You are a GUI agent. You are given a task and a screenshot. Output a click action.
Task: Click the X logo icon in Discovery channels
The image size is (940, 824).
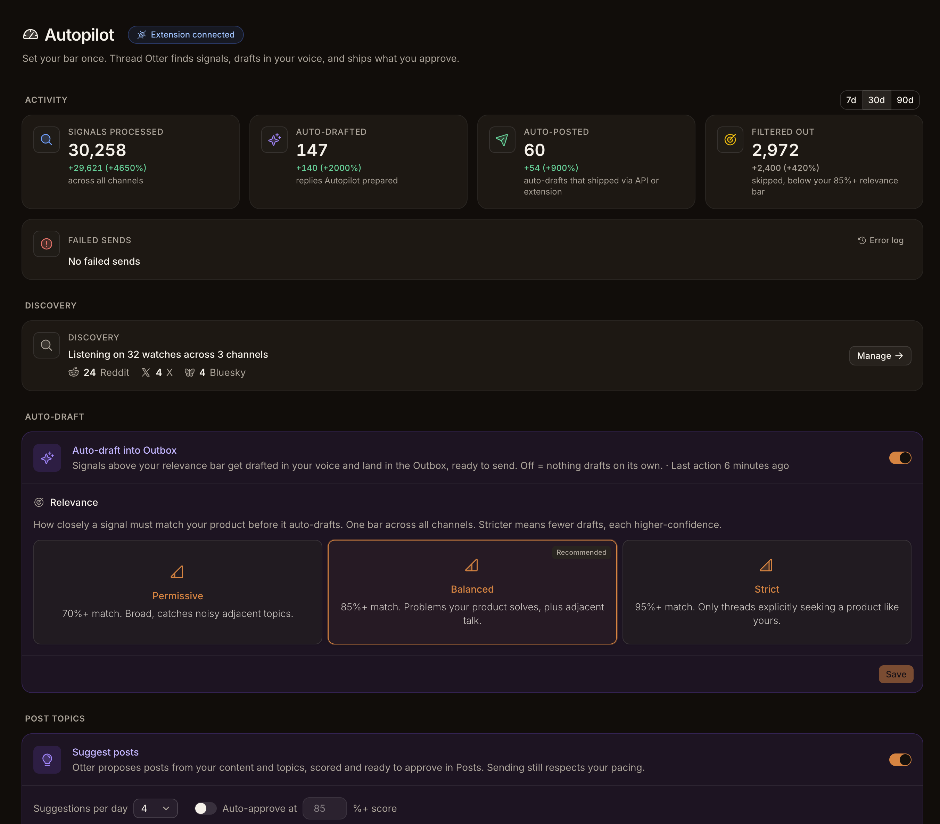coord(146,372)
